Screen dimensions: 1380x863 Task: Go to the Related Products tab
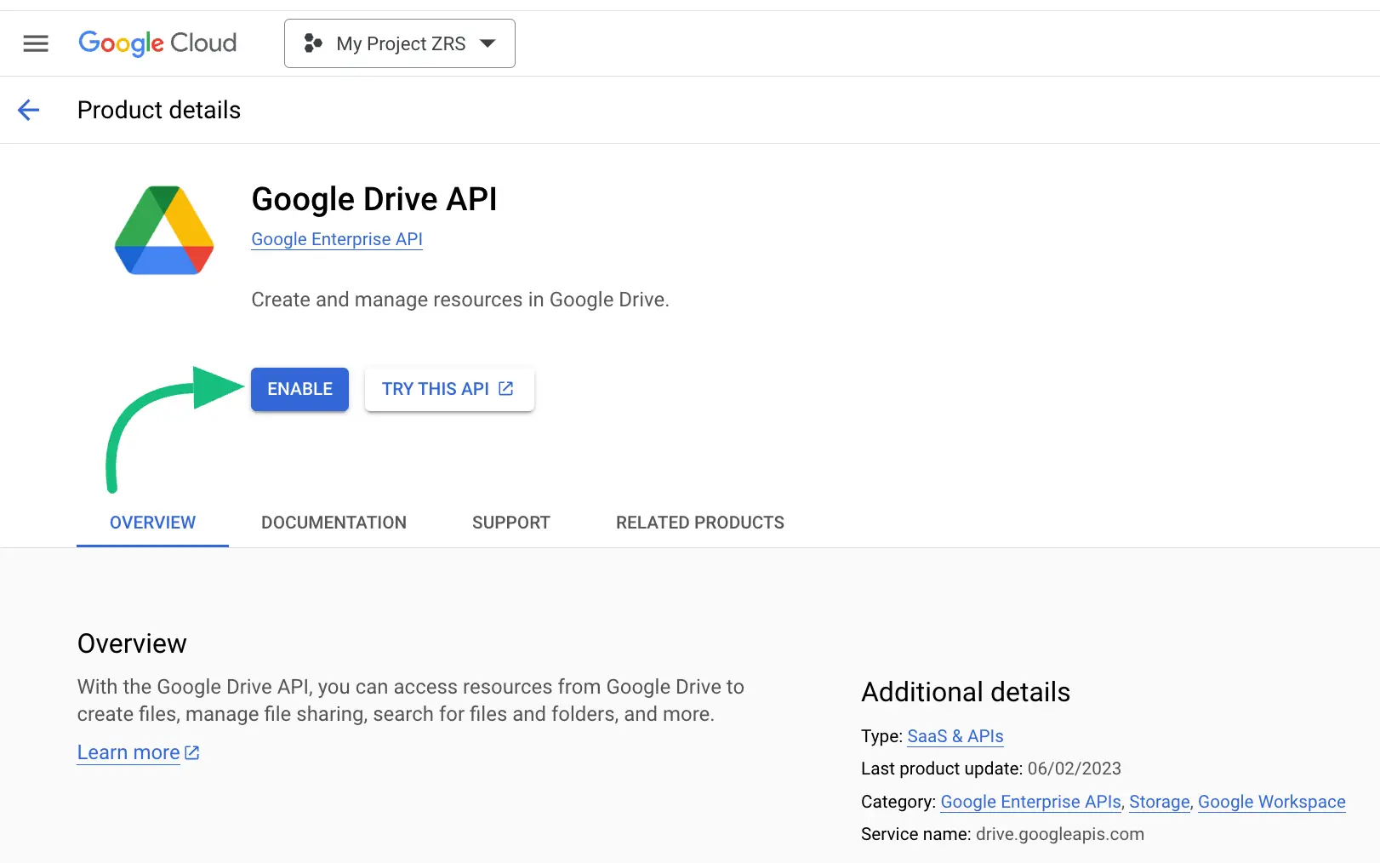coord(699,523)
